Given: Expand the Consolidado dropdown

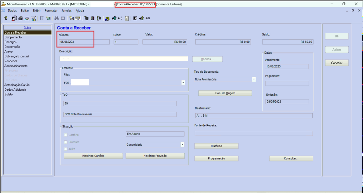Looking at the screenshot, I should coord(182,144).
